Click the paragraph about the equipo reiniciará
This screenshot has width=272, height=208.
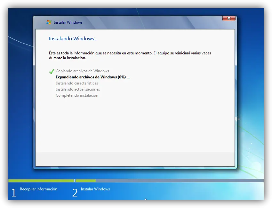[130, 55]
